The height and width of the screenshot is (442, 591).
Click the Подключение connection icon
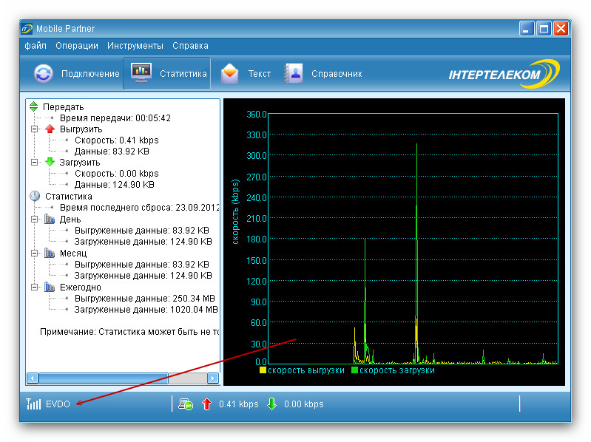pyautogui.click(x=44, y=73)
